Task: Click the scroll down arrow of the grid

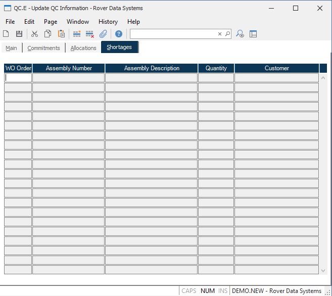Action: pos(323,271)
